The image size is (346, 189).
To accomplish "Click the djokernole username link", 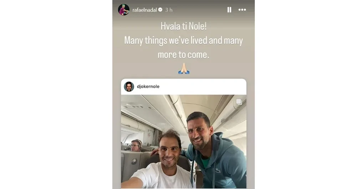I will (148, 86).
